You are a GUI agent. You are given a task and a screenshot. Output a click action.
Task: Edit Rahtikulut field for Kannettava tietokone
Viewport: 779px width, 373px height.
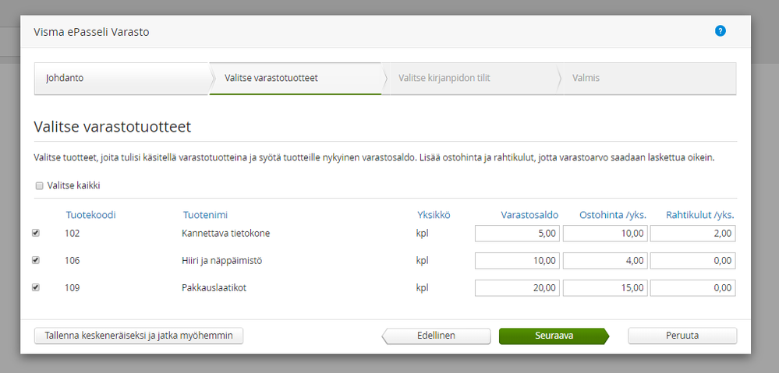pyautogui.click(x=692, y=233)
